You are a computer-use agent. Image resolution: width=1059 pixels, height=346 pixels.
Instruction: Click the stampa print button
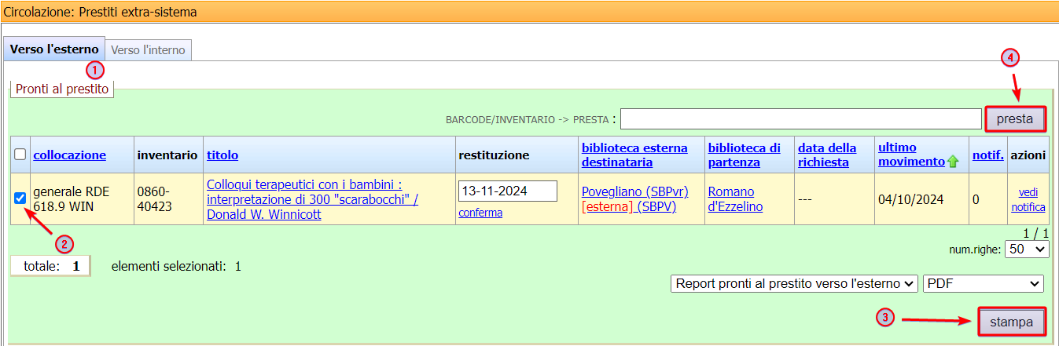click(x=1012, y=322)
